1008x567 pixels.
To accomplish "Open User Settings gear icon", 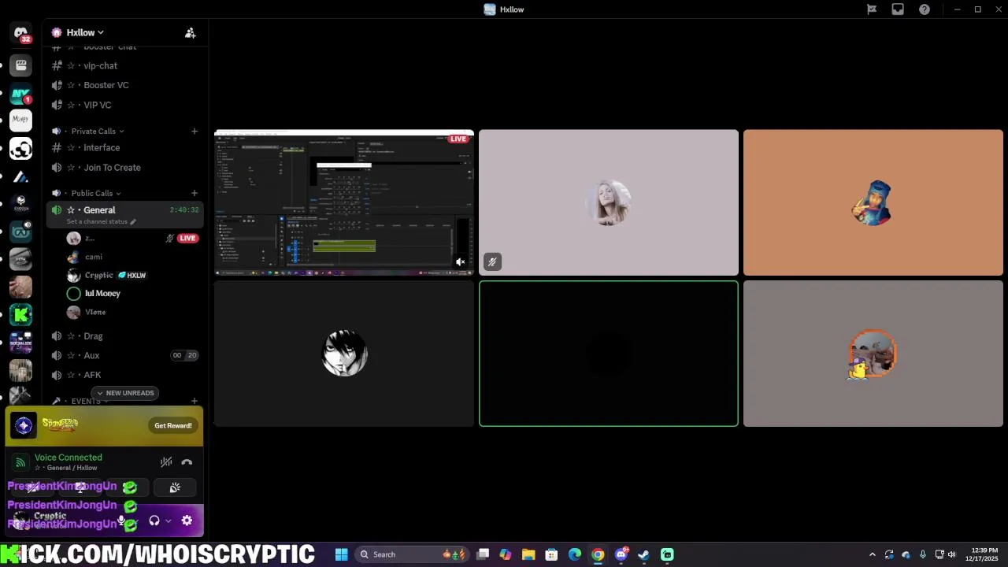I will click(187, 521).
